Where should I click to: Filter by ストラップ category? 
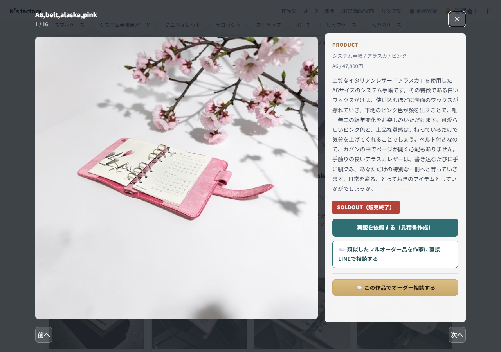pos(269,25)
